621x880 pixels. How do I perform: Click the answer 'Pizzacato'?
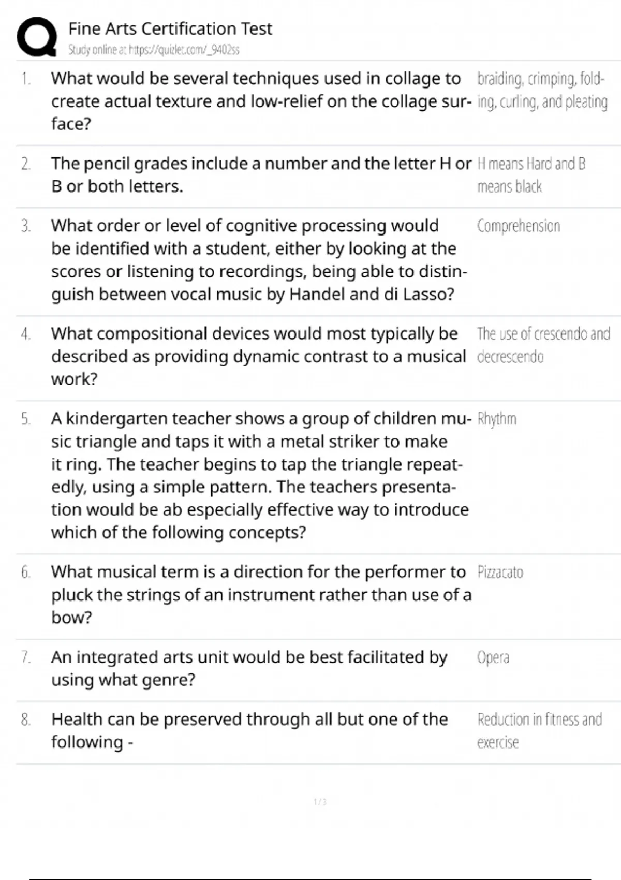(500, 573)
